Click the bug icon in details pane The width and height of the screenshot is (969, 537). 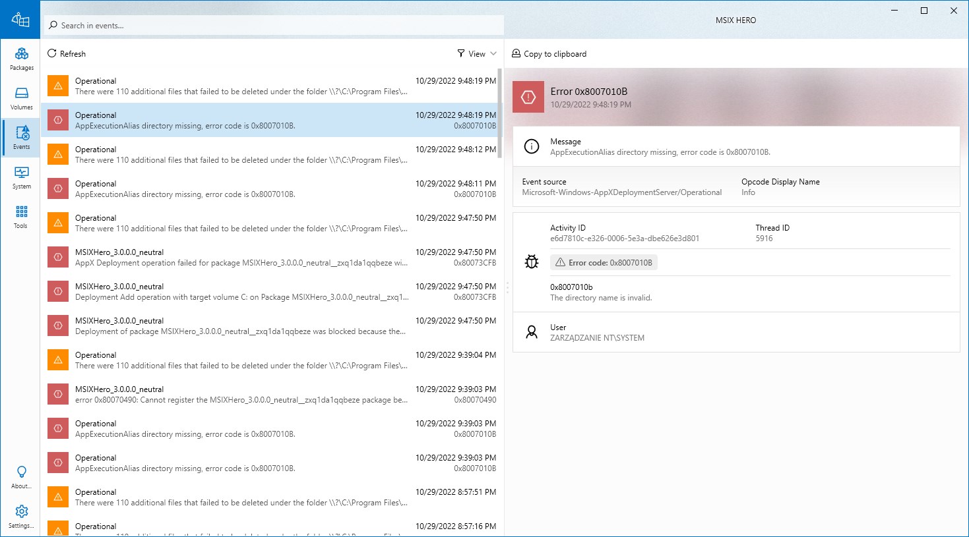(x=532, y=262)
